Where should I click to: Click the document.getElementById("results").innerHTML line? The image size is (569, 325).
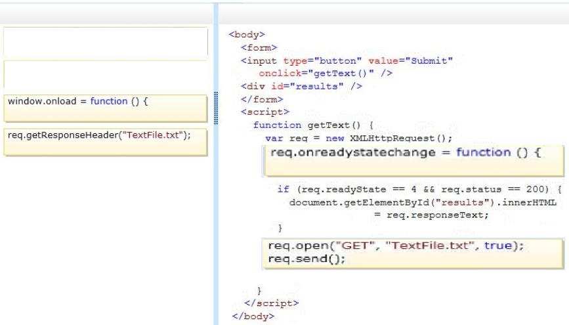click(x=423, y=202)
